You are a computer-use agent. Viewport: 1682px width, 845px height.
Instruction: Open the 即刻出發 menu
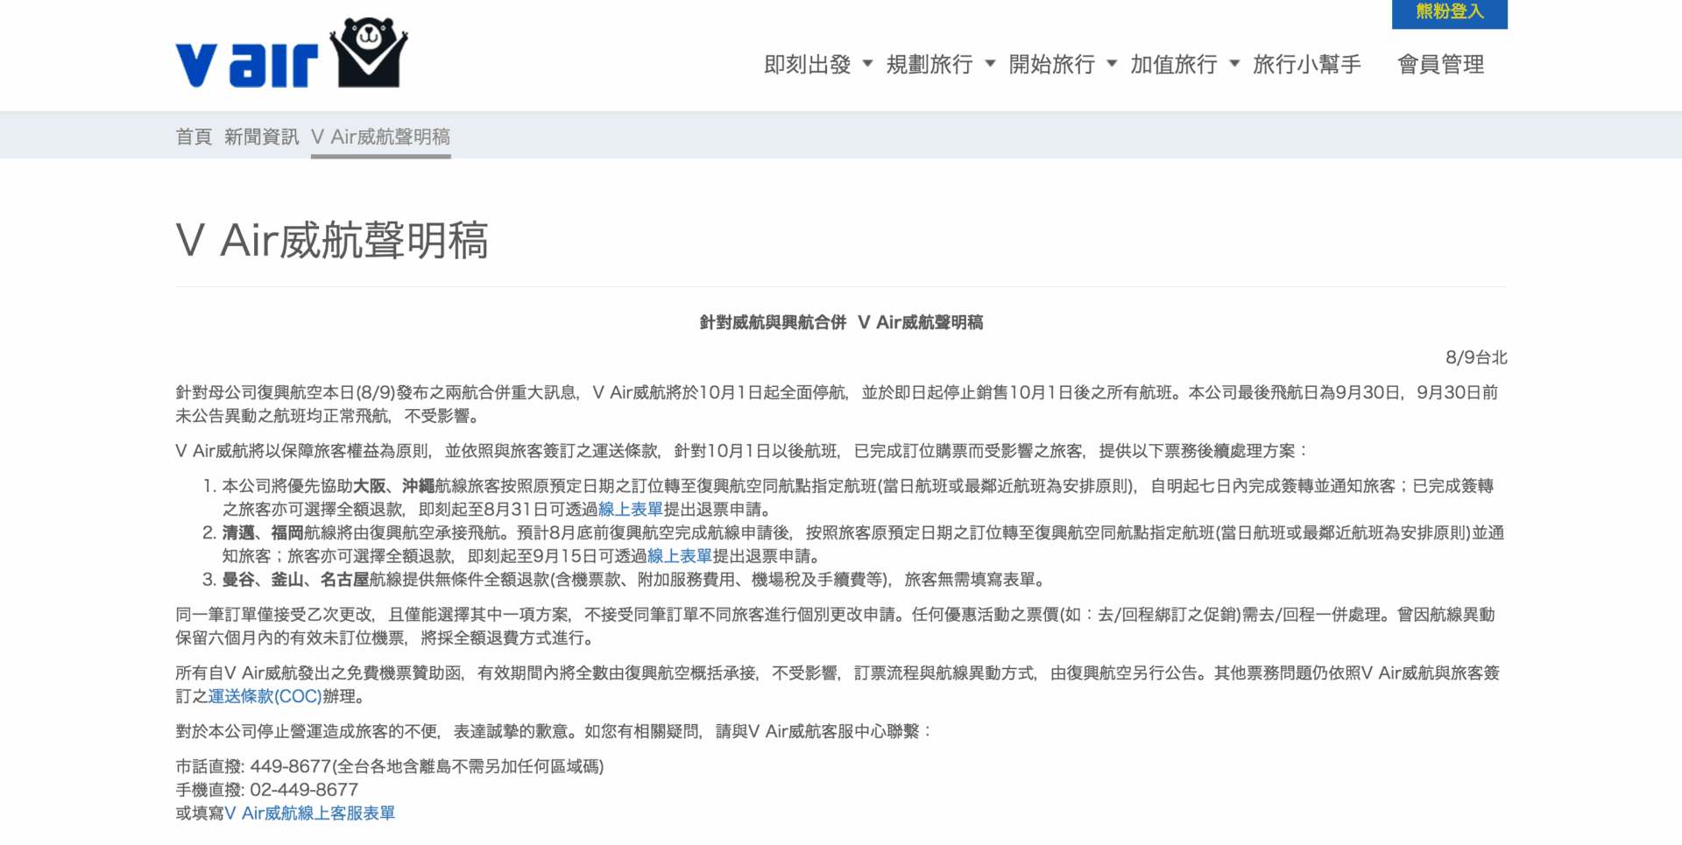pyautogui.click(x=807, y=64)
